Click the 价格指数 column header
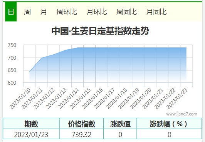Screen dimensions: 205x142 (81, 124)
